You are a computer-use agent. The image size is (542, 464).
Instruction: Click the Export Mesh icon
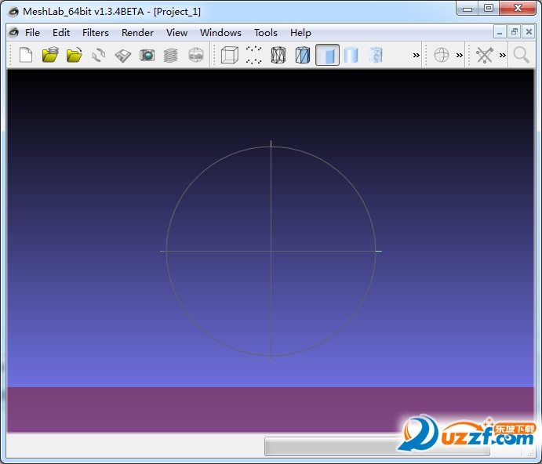pyautogui.click(x=123, y=55)
